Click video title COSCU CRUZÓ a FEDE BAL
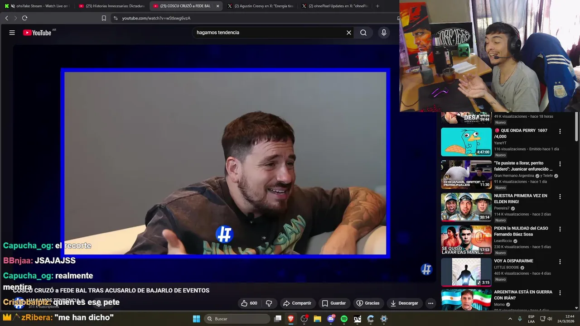Screen dimensions: 580x326 [111, 290]
